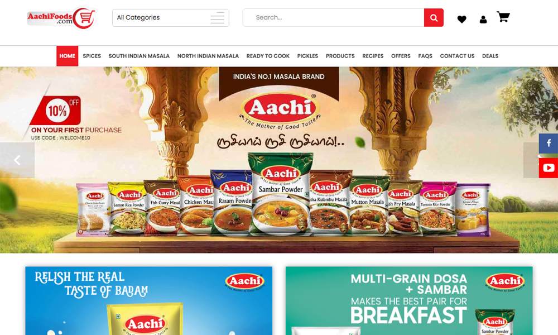Open the user account icon
Screen dimensions: 558x335
pos(483,20)
